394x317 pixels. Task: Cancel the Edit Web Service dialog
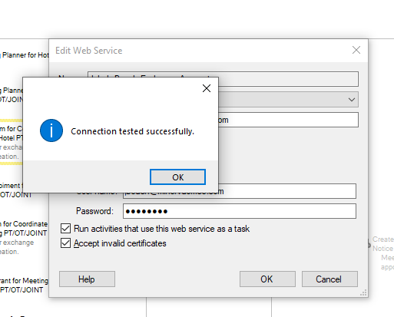click(329, 279)
